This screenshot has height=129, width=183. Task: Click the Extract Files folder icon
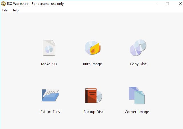[50, 95]
